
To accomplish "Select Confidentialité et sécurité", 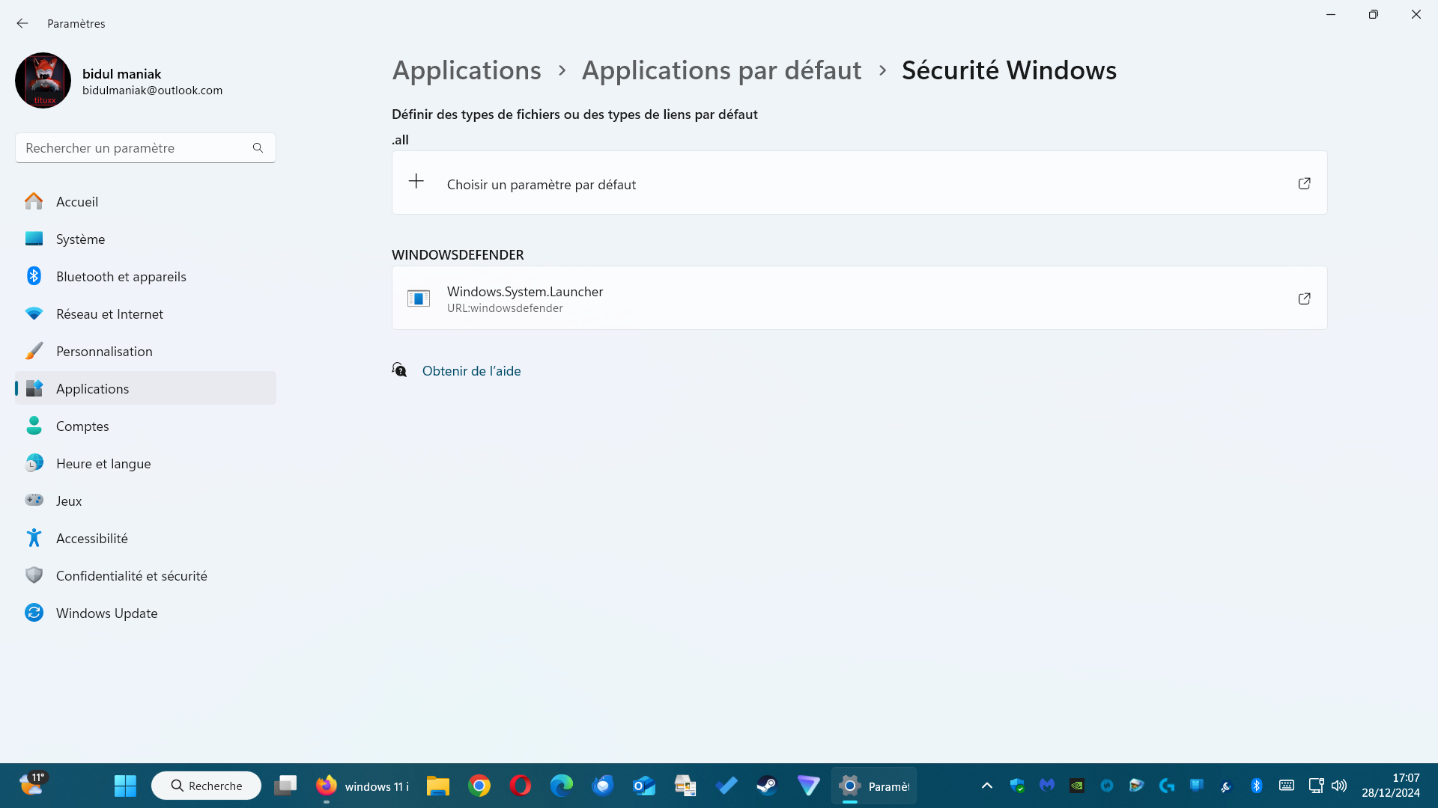I will click(131, 576).
